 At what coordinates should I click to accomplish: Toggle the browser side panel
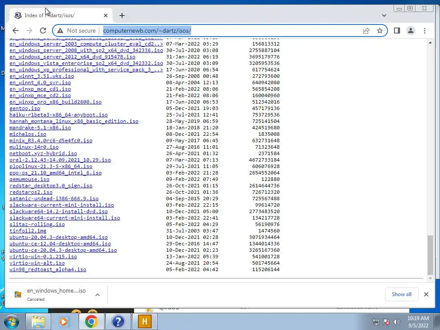(397, 31)
